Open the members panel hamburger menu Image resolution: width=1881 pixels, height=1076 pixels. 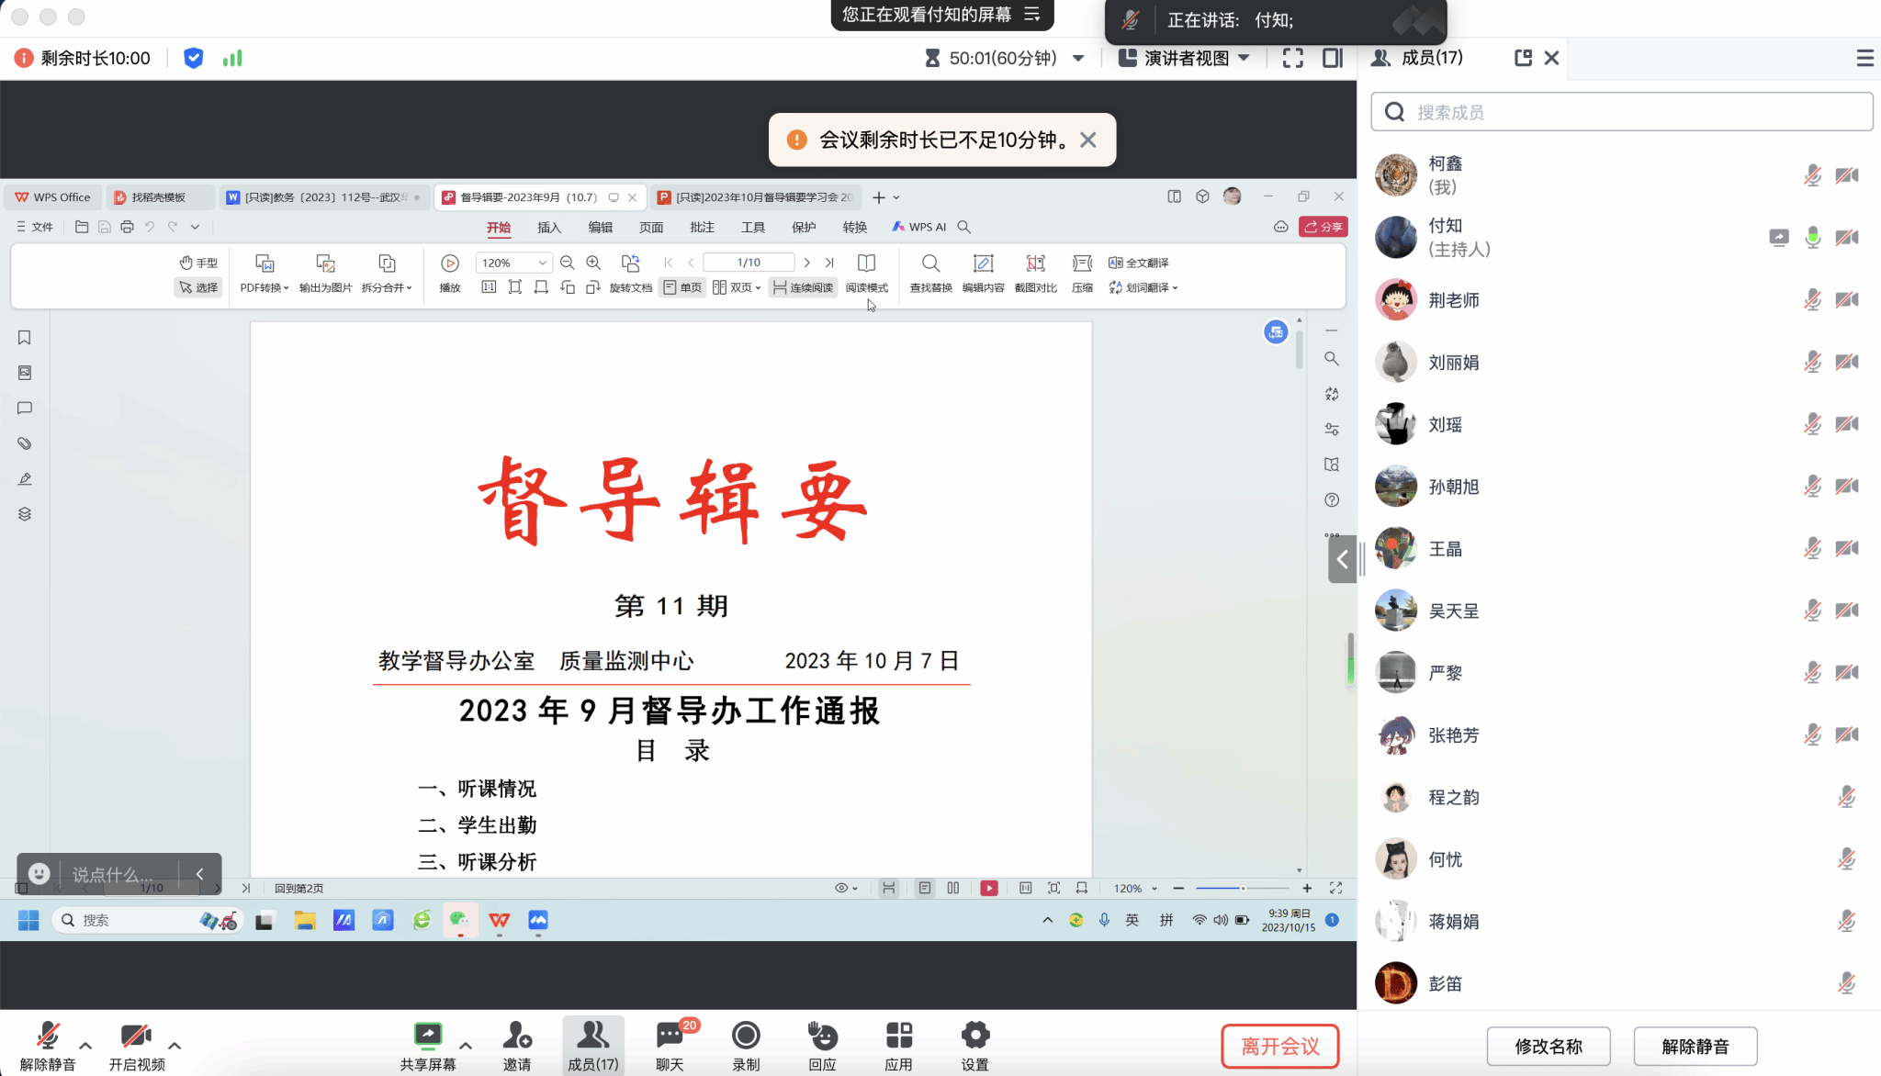point(1864,58)
